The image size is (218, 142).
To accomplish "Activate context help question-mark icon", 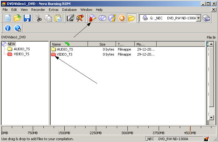I will (18, 28).
